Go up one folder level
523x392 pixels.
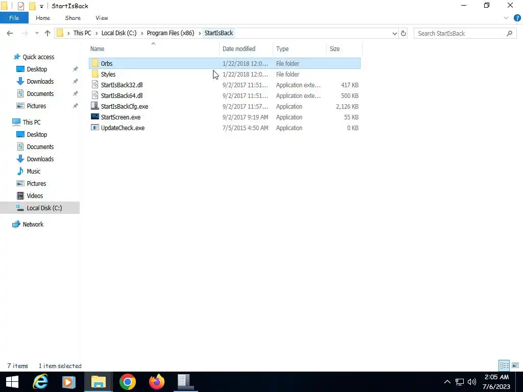47,33
